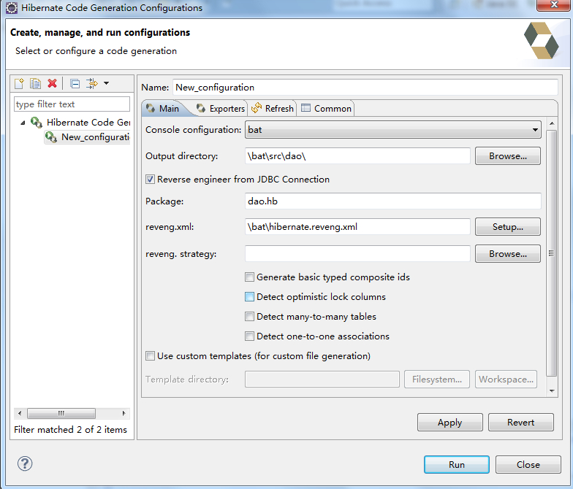
Task: Toggle Reverse engineer from JDBC Connection
Action: (150, 180)
